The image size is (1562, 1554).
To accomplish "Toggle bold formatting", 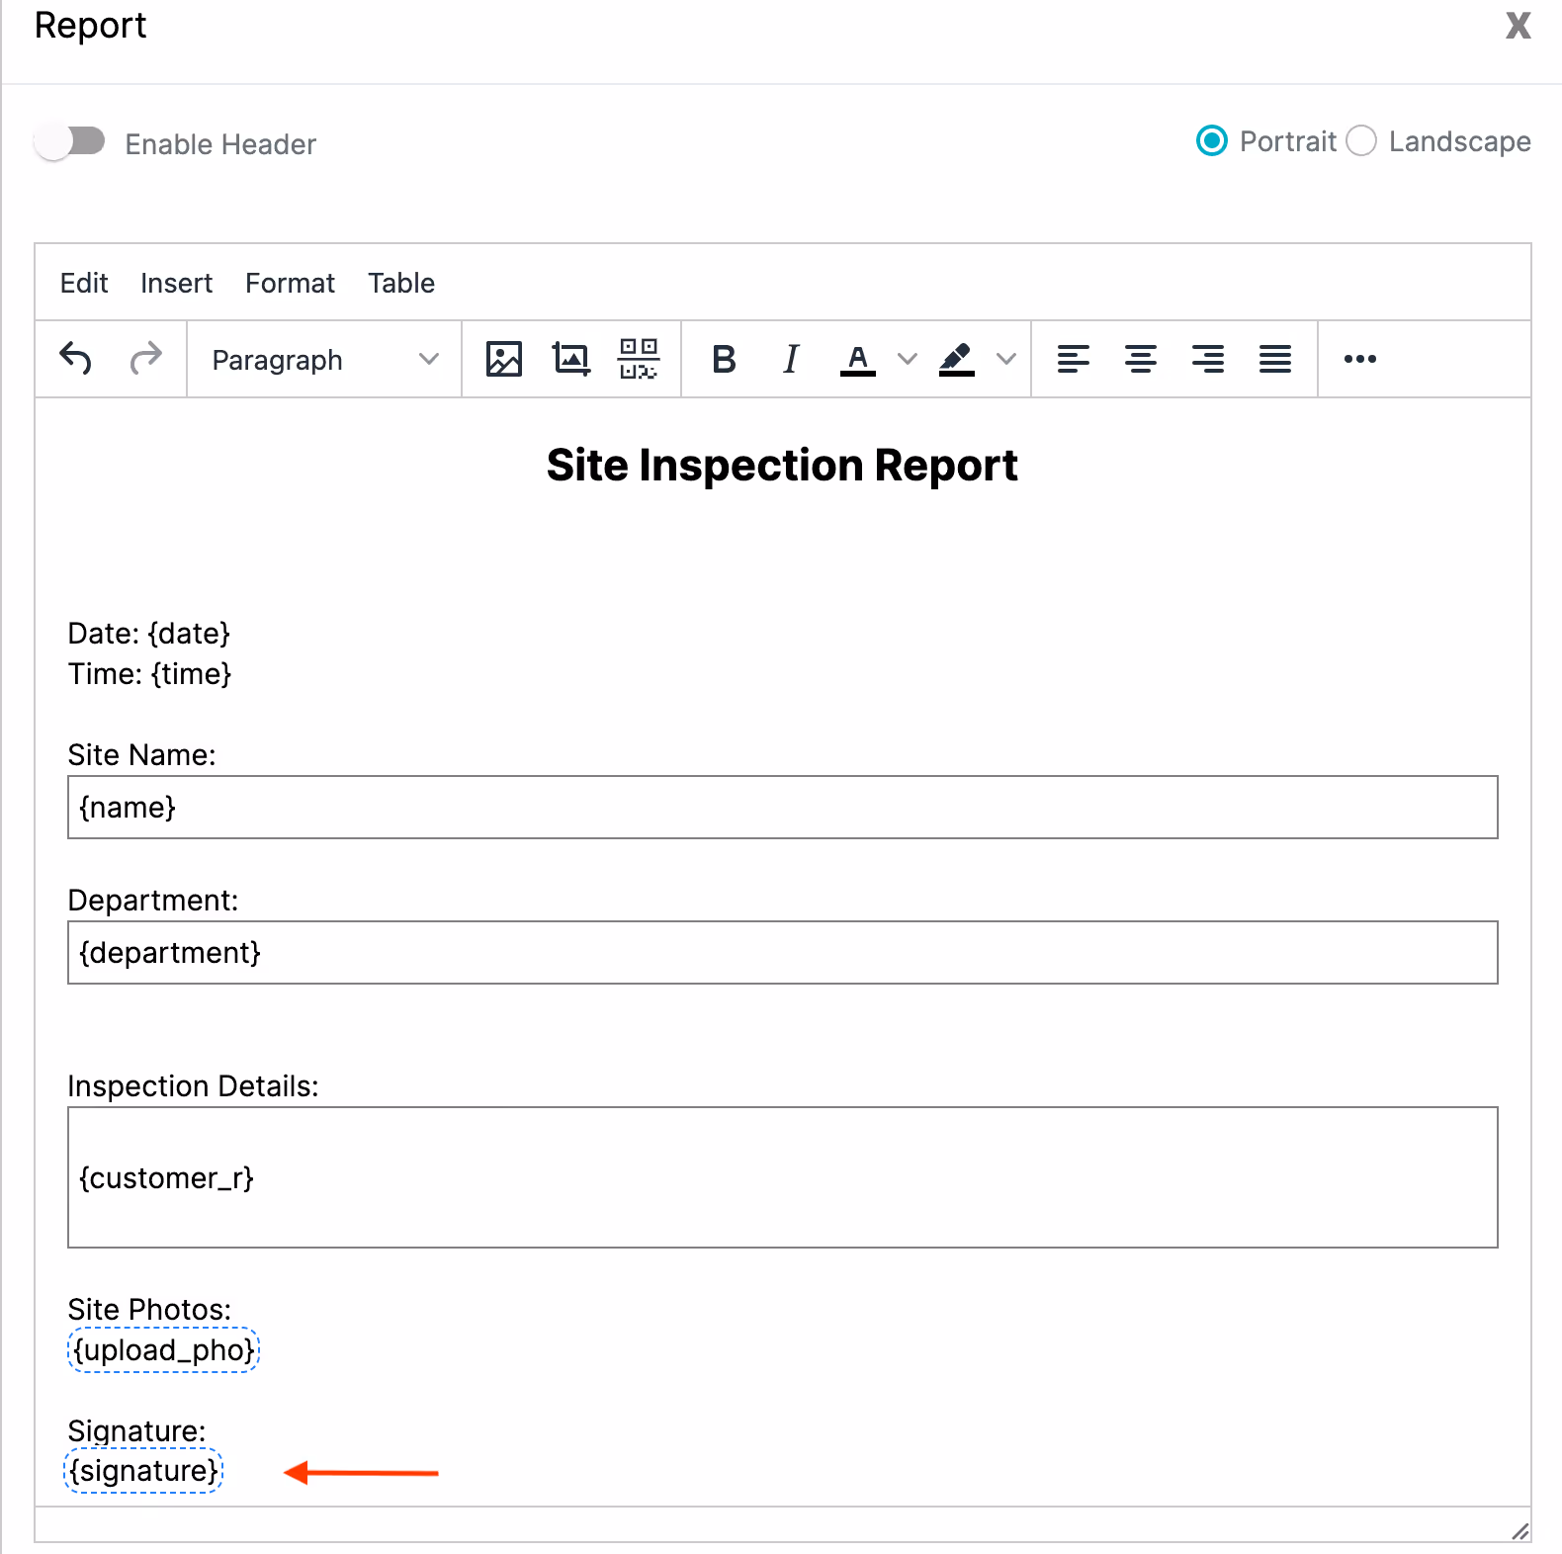I will (x=724, y=359).
